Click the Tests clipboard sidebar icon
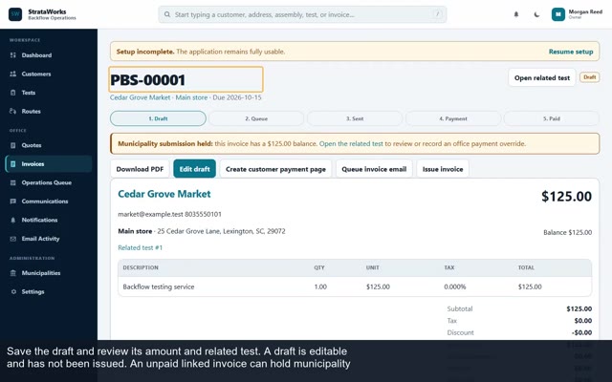This screenshot has height=382, width=612. (12, 93)
